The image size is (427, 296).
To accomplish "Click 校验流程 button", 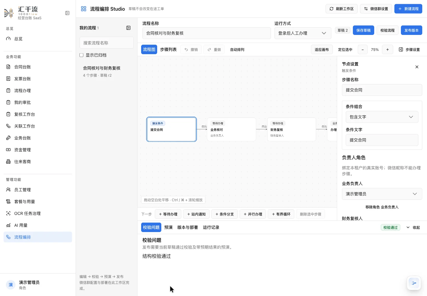I will 388,30.
